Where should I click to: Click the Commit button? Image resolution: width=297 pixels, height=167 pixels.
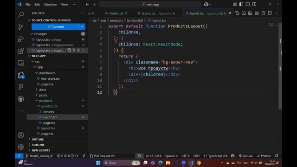click(55, 27)
